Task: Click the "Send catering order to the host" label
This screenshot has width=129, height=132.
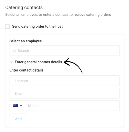Action: pyautogui.click(x=37, y=27)
